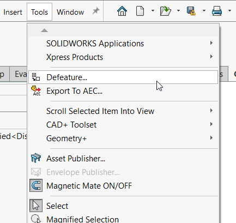
Task: Open SOLIDWORKS Applications submenu
Action: [x=123, y=44]
